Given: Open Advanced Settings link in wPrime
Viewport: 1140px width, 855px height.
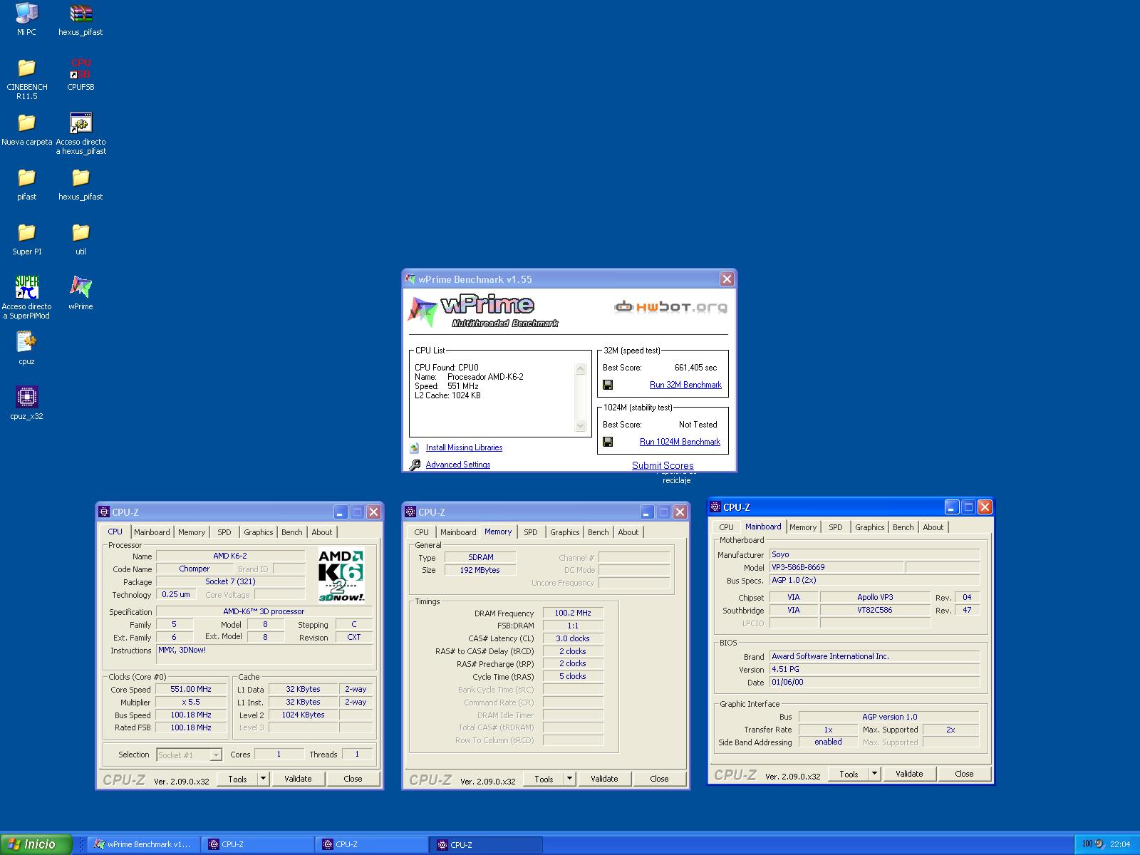Looking at the screenshot, I should (x=458, y=465).
